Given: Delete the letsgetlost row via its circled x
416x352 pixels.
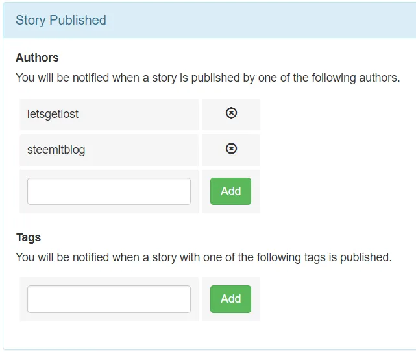Looking at the screenshot, I should pyautogui.click(x=231, y=113).
